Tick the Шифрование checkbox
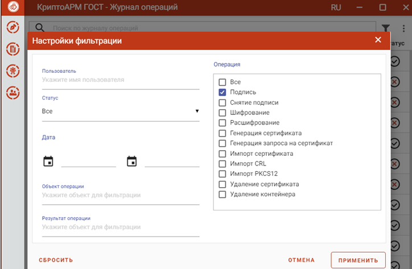 pos(223,113)
